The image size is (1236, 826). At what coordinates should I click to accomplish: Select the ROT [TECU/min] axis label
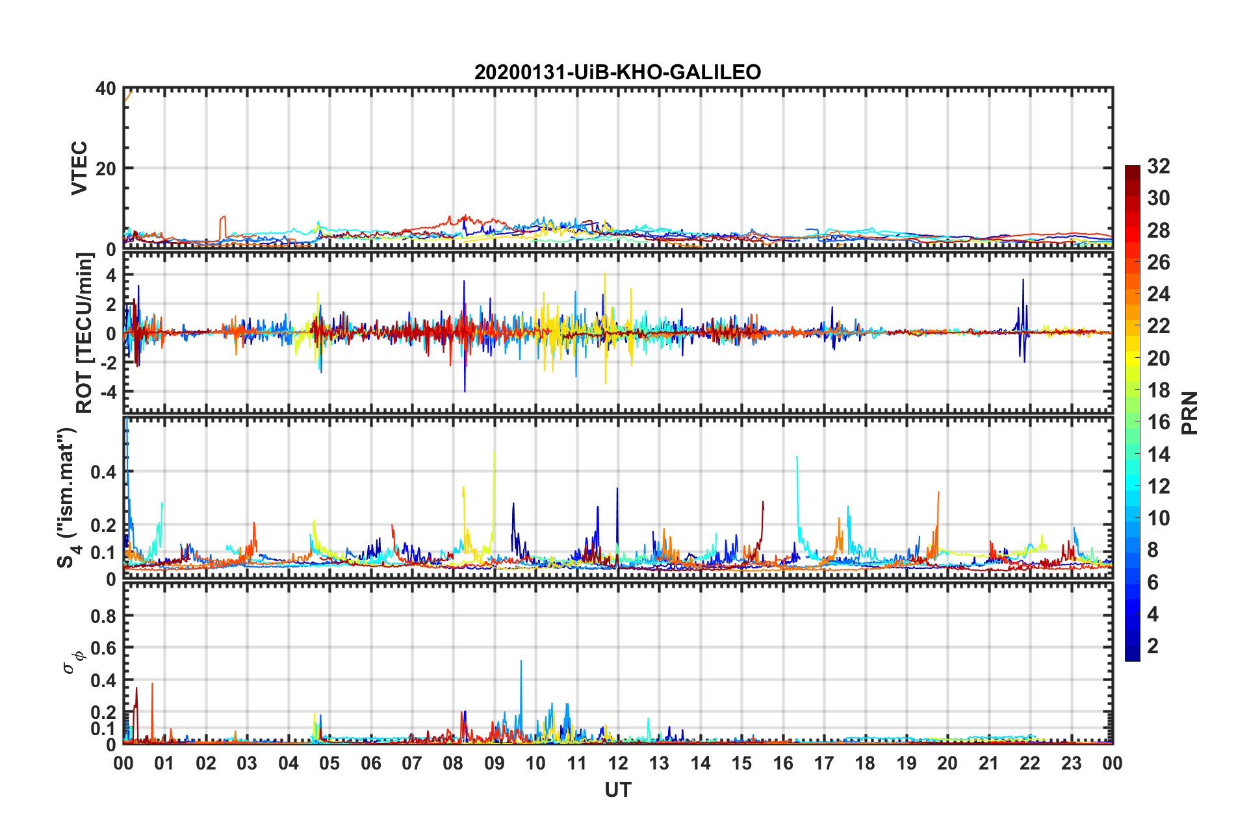[84, 333]
